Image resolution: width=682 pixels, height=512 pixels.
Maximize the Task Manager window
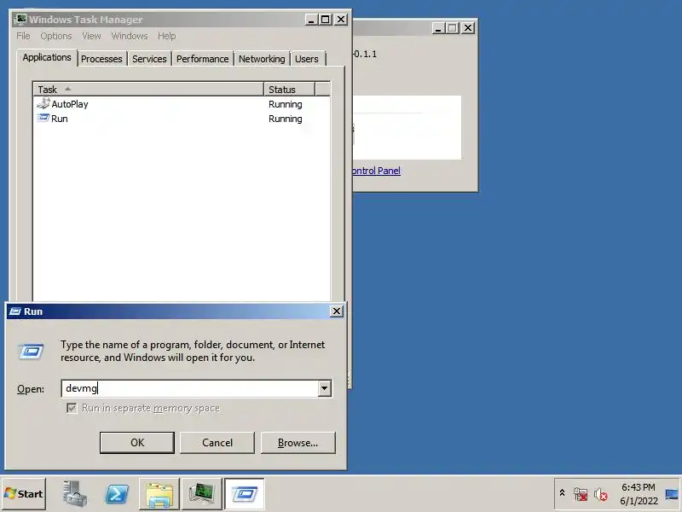[x=325, y=19]
